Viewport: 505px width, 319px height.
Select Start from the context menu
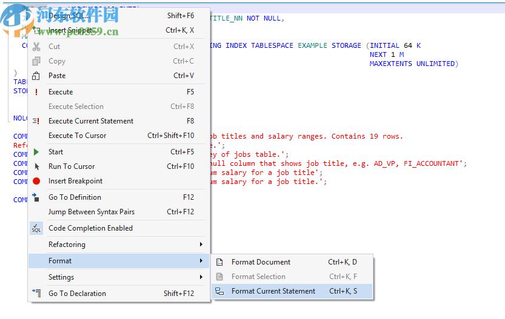(x=119, y=152)
